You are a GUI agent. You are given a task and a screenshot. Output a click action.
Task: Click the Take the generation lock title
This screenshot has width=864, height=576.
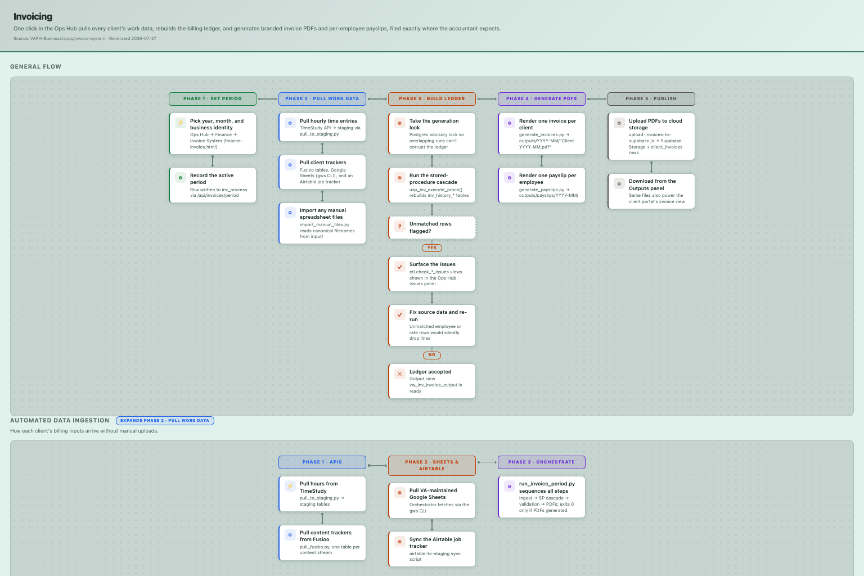coord(434,124)
